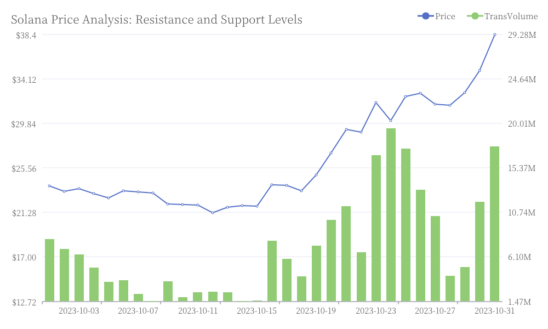The height and width of the screenshot is (329, 548).
Task: Click the 2023-10-03 axis label
Action: [79, 311]
